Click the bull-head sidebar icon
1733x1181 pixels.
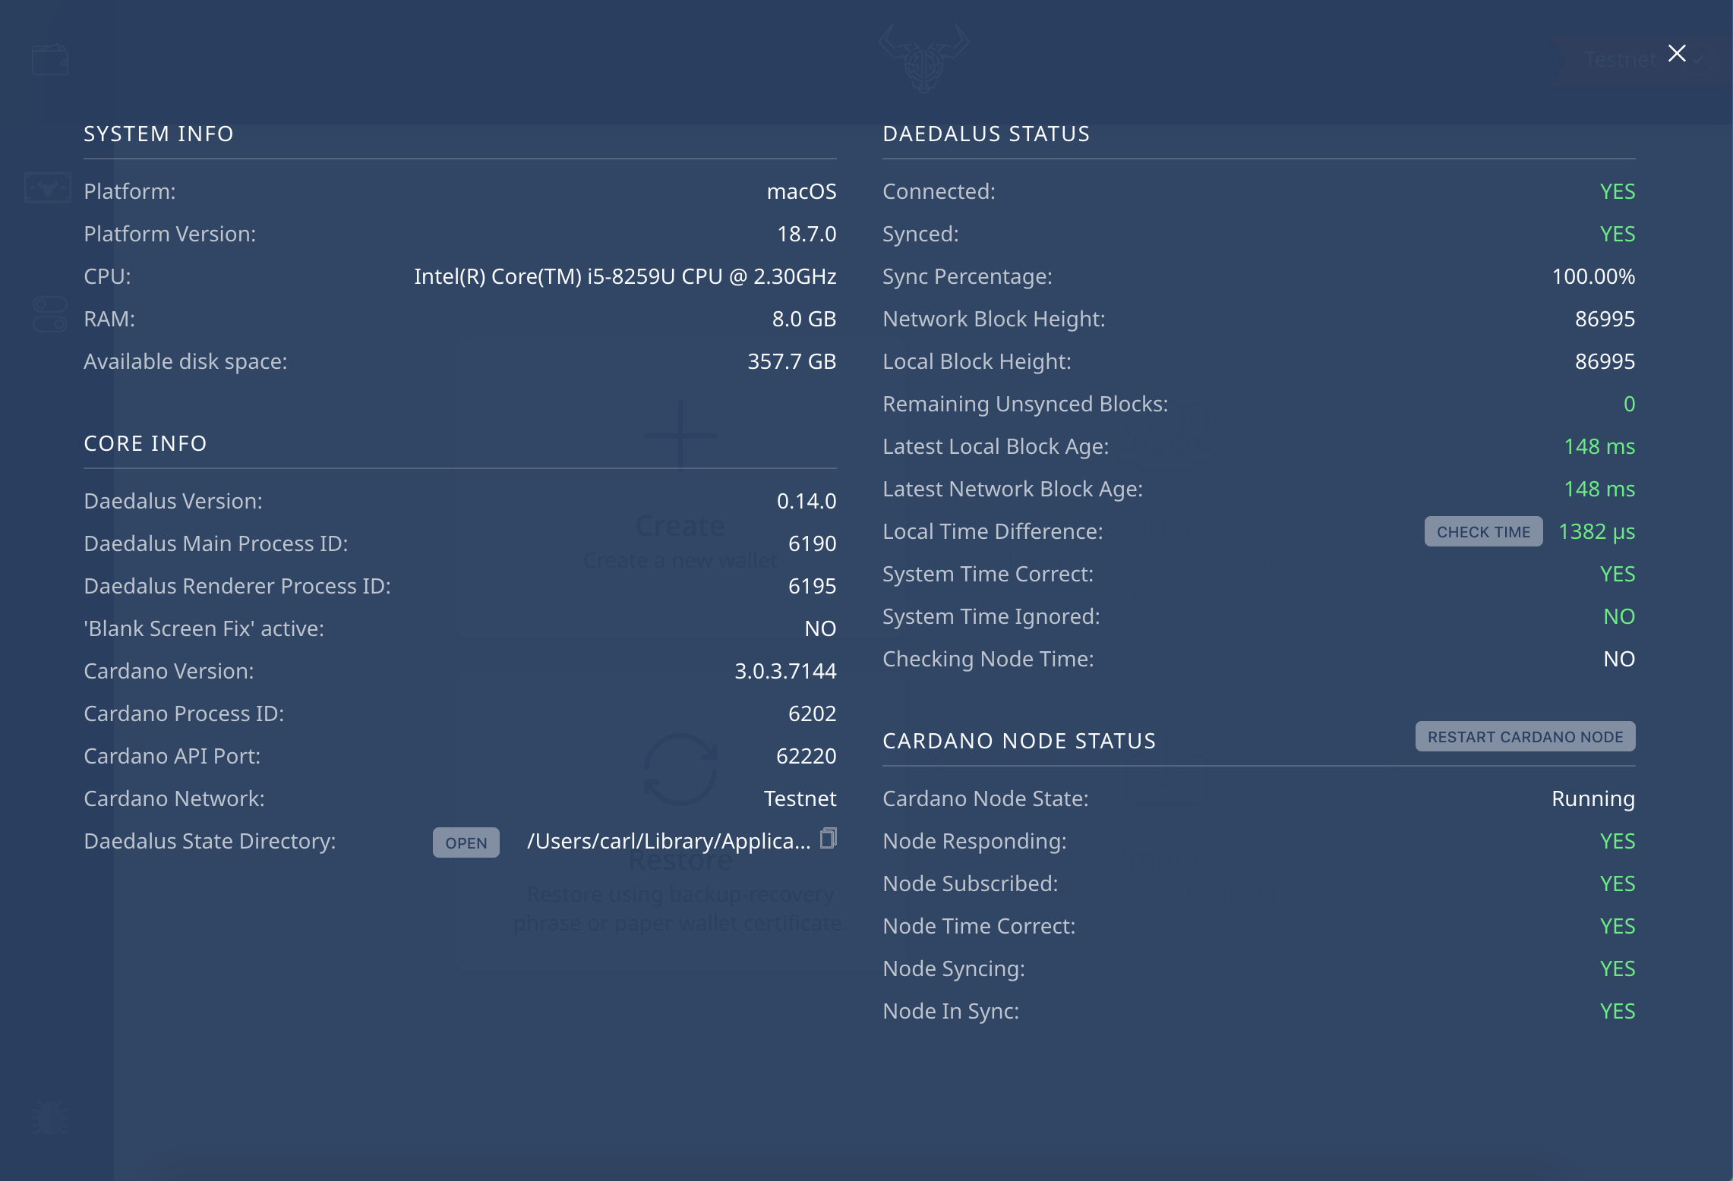[48, 187]
